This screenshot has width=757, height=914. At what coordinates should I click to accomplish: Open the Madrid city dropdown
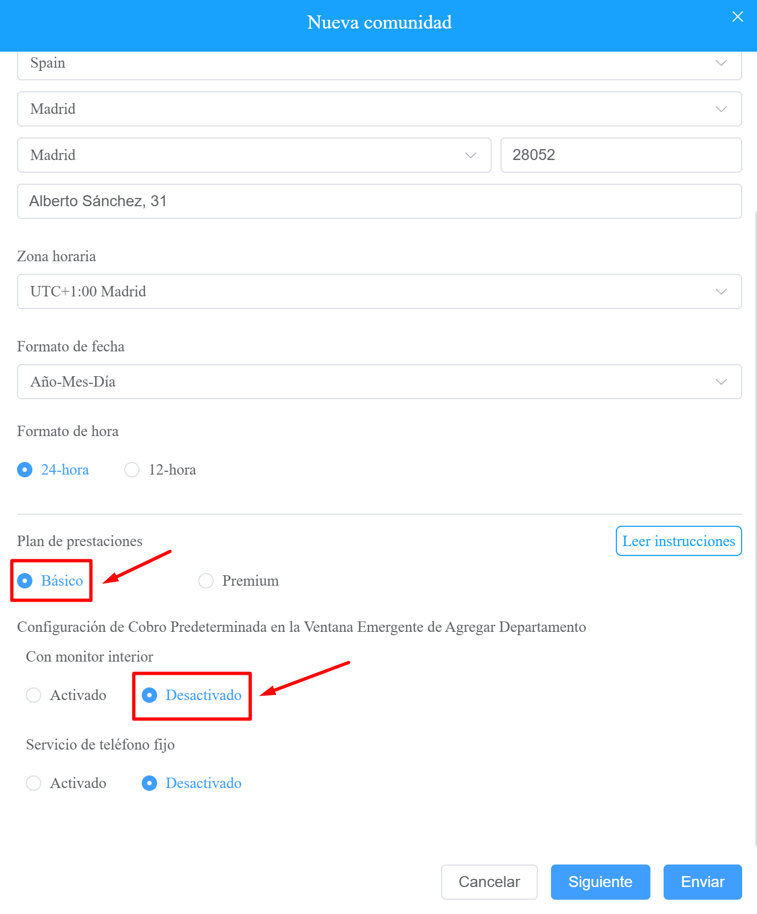[254, 155]
